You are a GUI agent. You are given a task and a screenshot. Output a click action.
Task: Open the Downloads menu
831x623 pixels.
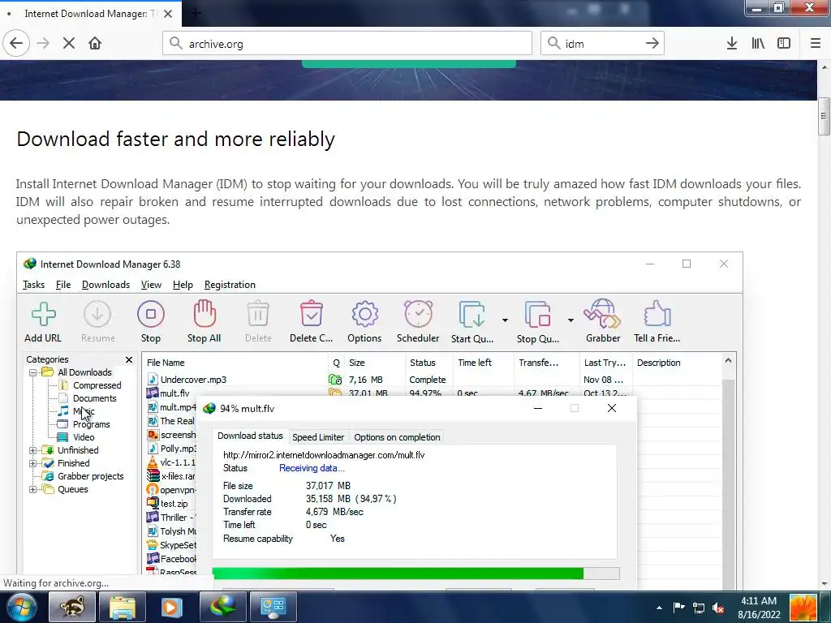[106, 285]
